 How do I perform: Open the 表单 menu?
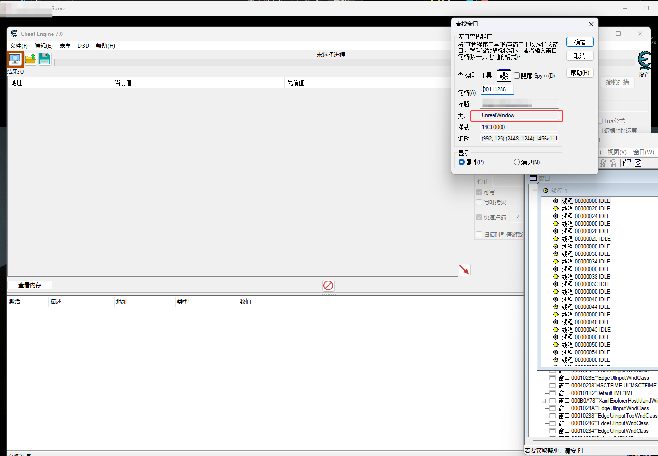[x=65, y=46]
